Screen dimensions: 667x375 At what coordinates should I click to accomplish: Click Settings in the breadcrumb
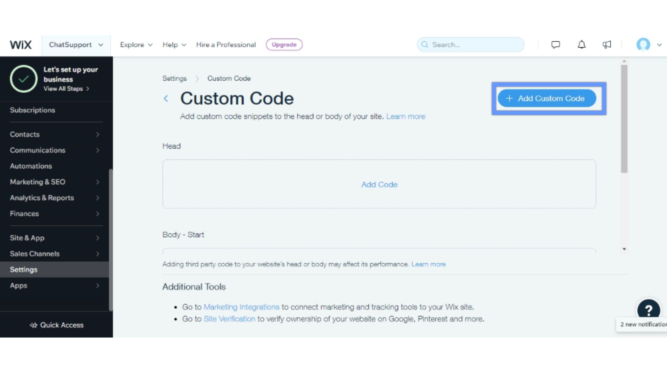click(x=174, y=78)
